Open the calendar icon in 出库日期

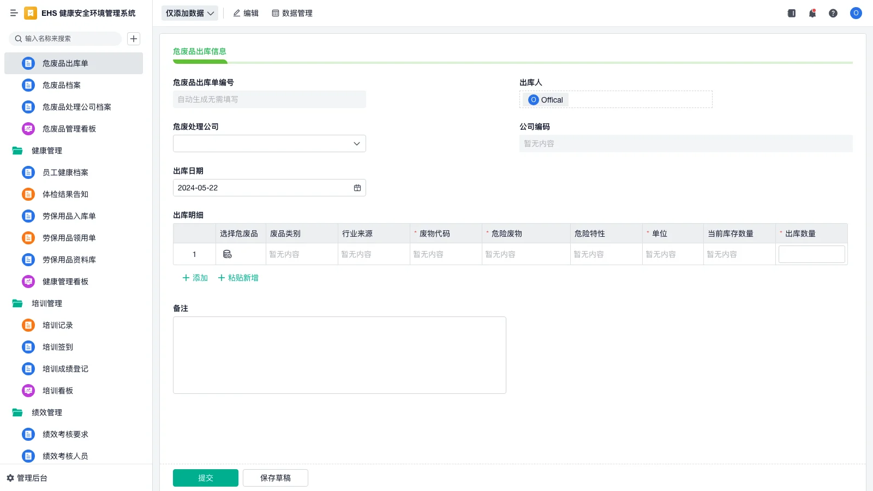357,188
